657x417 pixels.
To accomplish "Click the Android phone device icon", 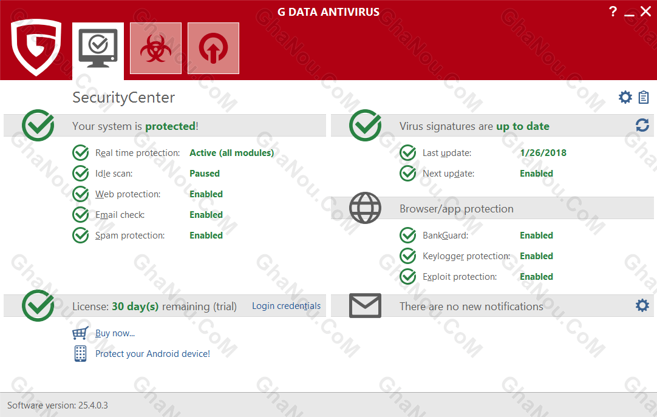I will click(x=80, y=354).
